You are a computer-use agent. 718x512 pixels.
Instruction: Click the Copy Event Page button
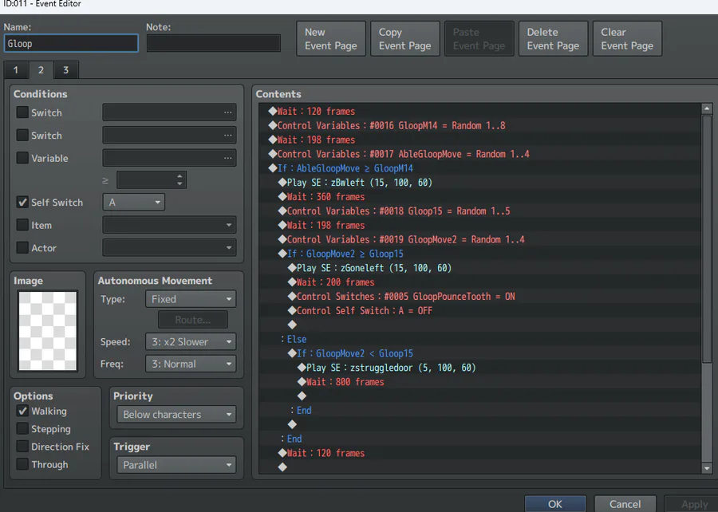(405, 39)
